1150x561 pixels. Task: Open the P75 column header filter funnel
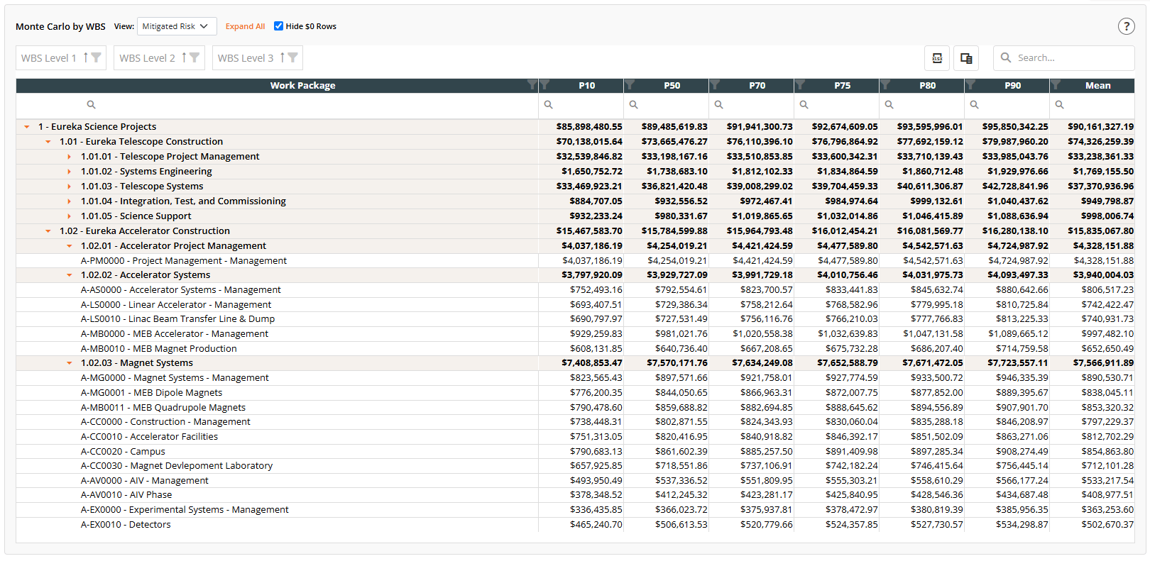(801, 85)
